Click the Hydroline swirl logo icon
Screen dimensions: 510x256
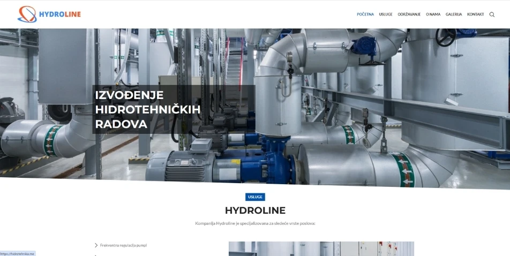pyautogui.click(x=26, y=14)
